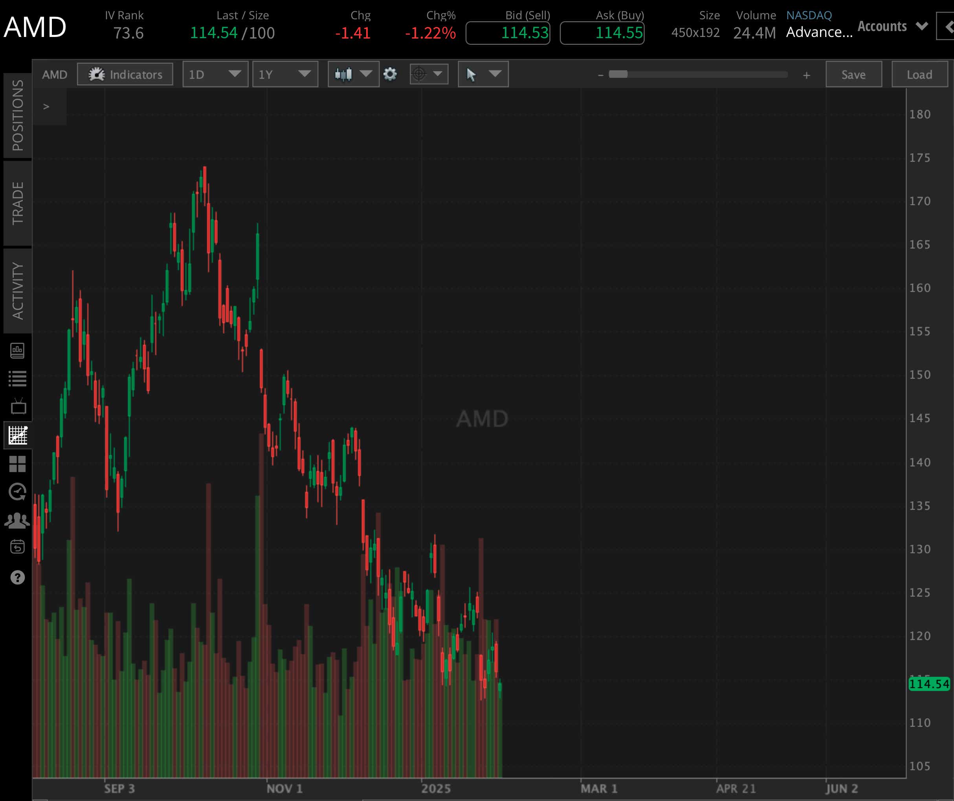The width and height of the screenshot is (954, 801).
Task: Click the Save button
Action: click(x=853, y=74)
